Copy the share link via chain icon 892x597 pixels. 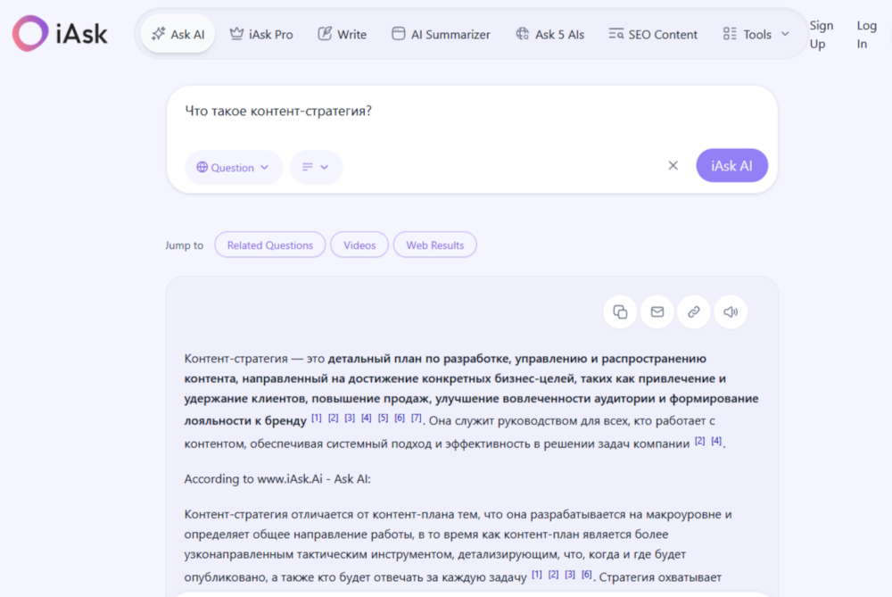(694, 311)
